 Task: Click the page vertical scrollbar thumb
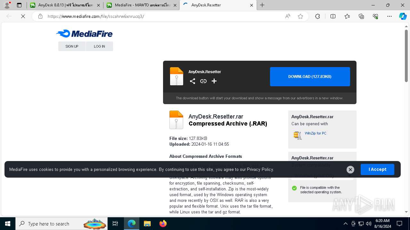(x=406, y=56)
